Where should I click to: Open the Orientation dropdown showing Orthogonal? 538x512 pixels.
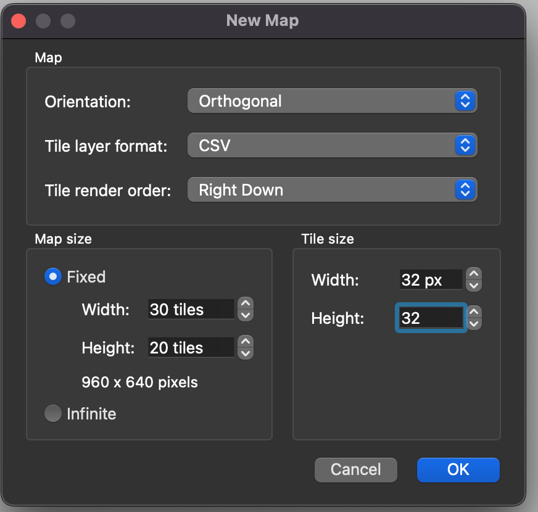click(x=332, y=101)
